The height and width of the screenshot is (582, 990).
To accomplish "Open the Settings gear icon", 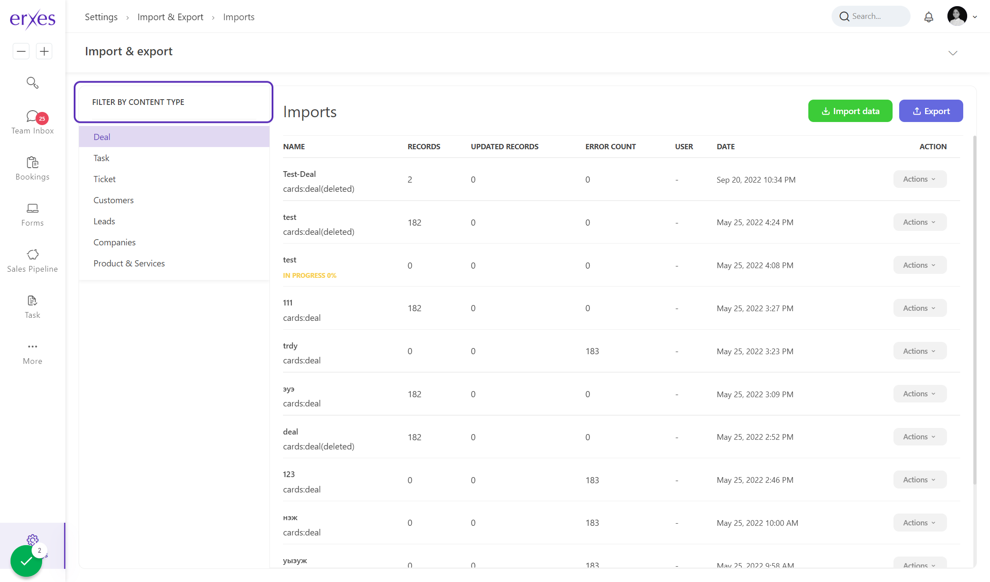I will pos(32,539).
